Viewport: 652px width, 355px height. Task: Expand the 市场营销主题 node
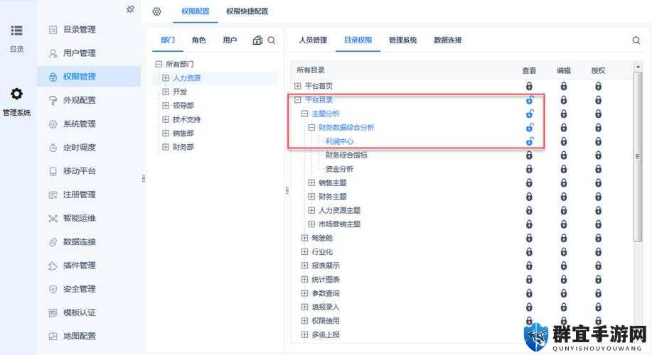tap(311, 224)
